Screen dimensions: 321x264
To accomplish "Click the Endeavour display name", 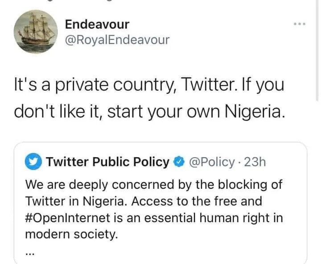I will (97, 24).
